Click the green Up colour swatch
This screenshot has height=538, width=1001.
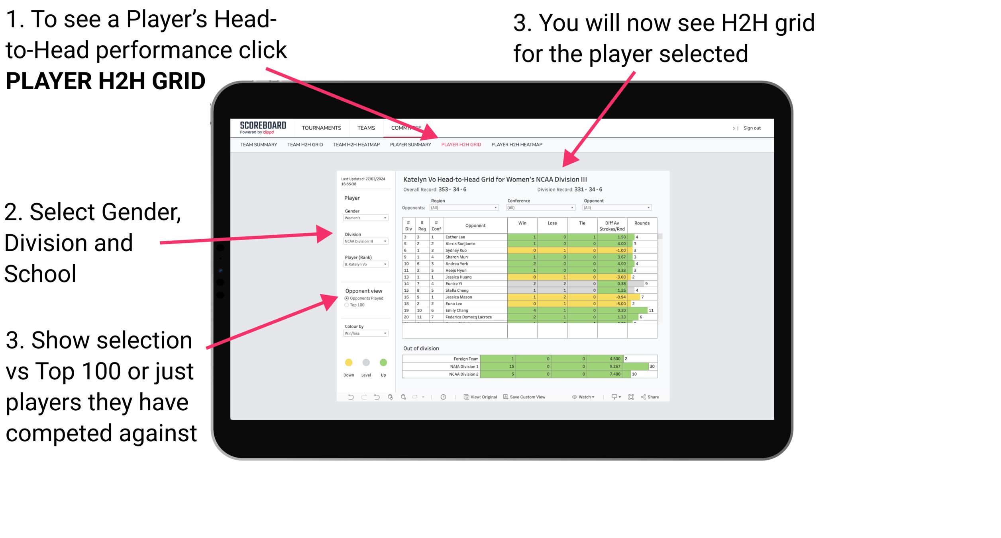point(383,363)
